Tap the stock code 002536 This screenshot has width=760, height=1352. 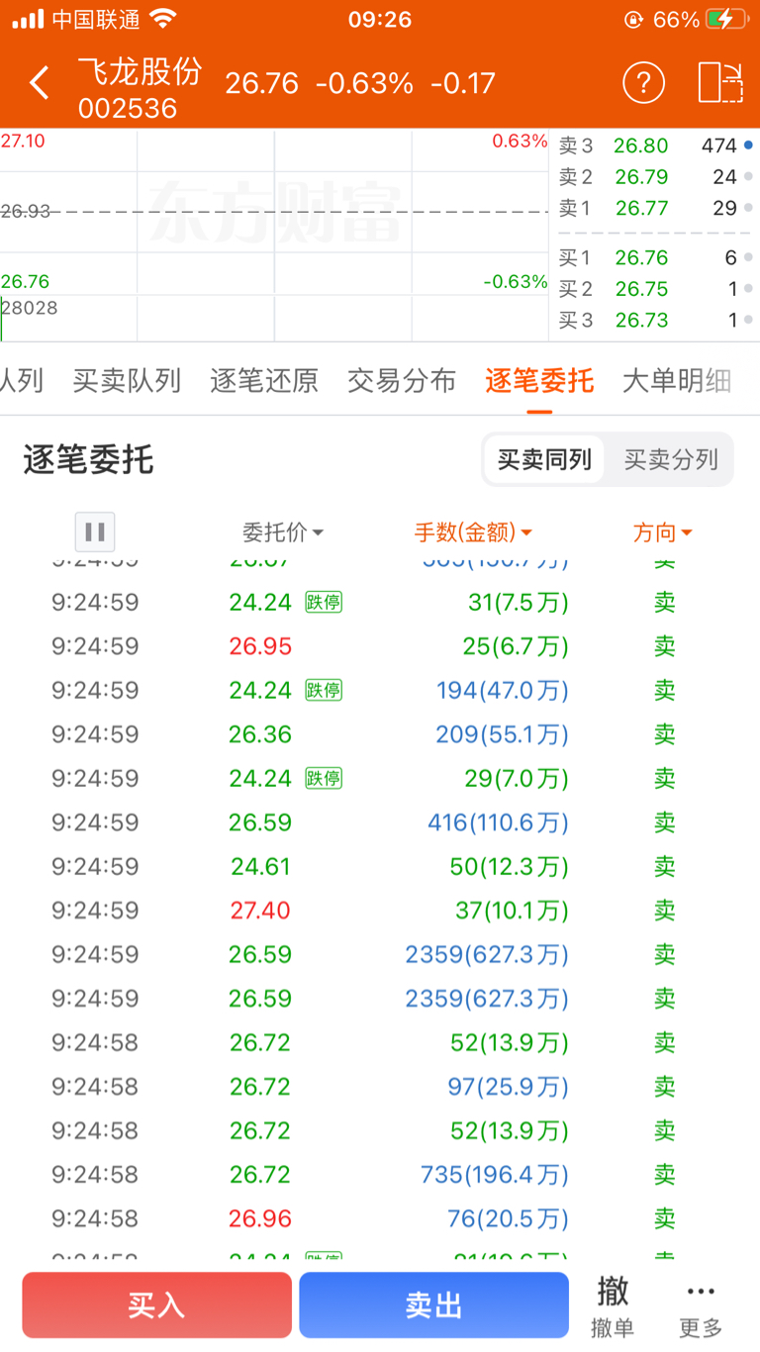tap(128, 108)
